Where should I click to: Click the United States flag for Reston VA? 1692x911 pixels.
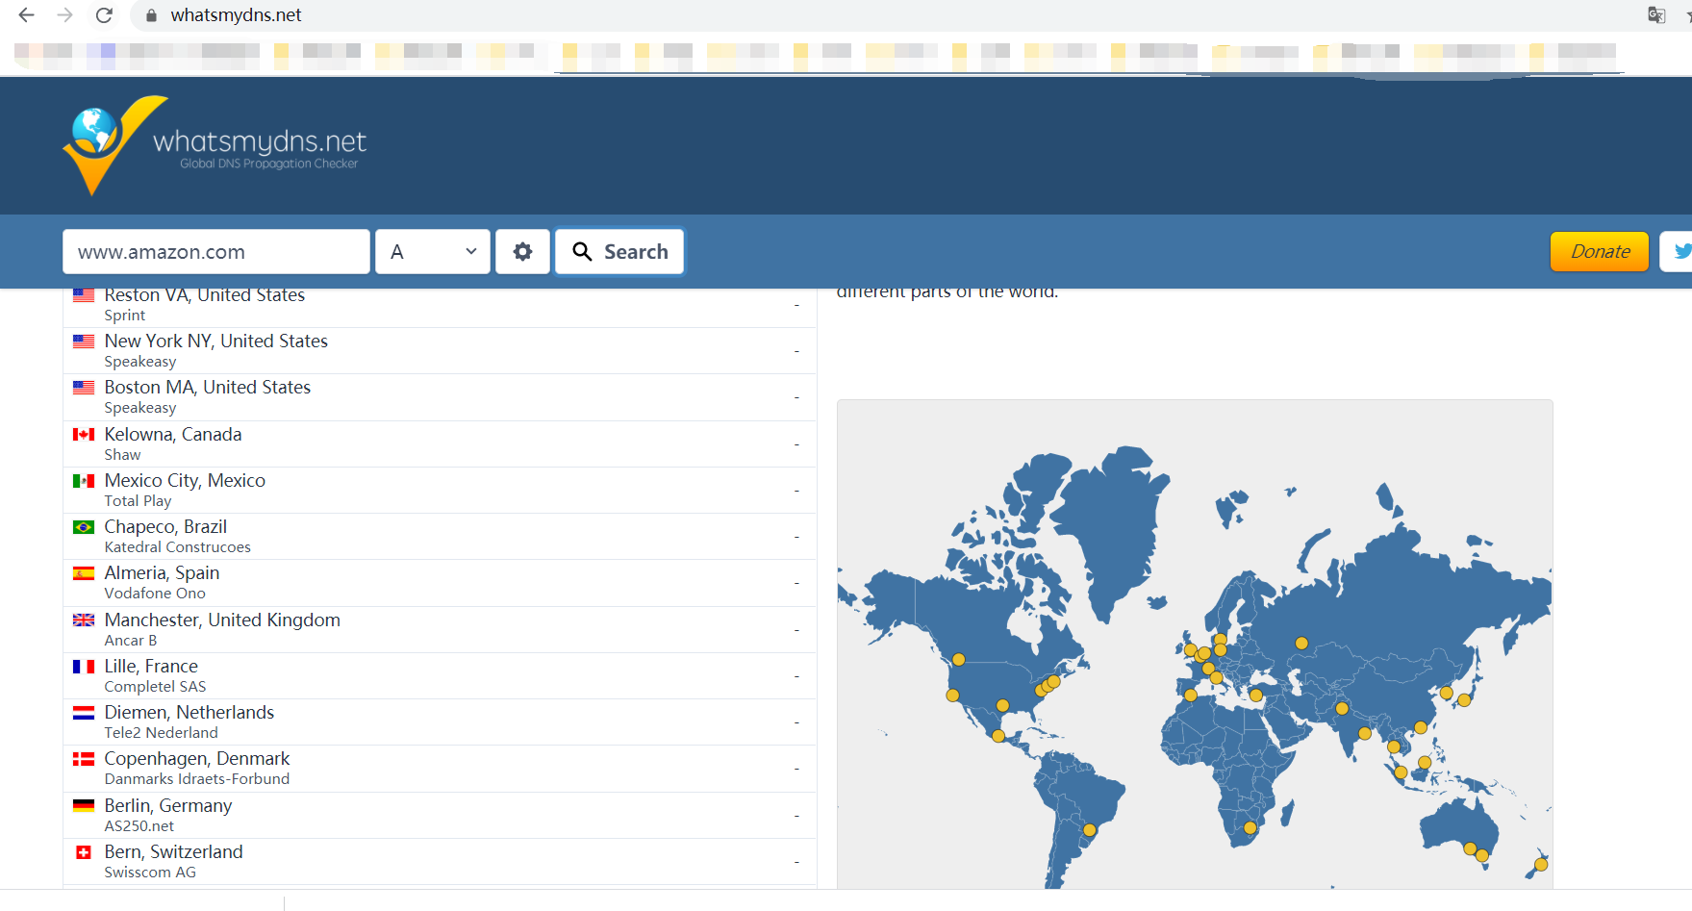[x=84, y=295]
